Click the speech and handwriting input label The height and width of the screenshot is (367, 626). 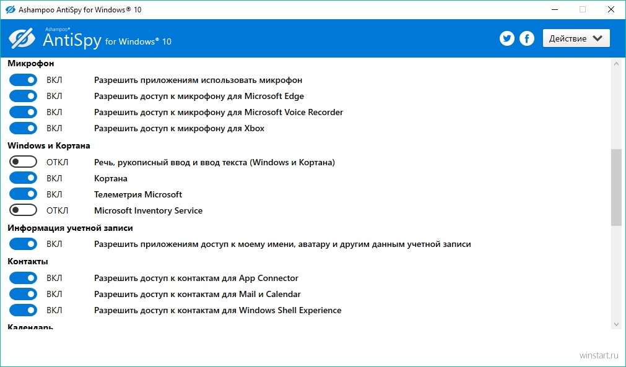pos(214,162)
